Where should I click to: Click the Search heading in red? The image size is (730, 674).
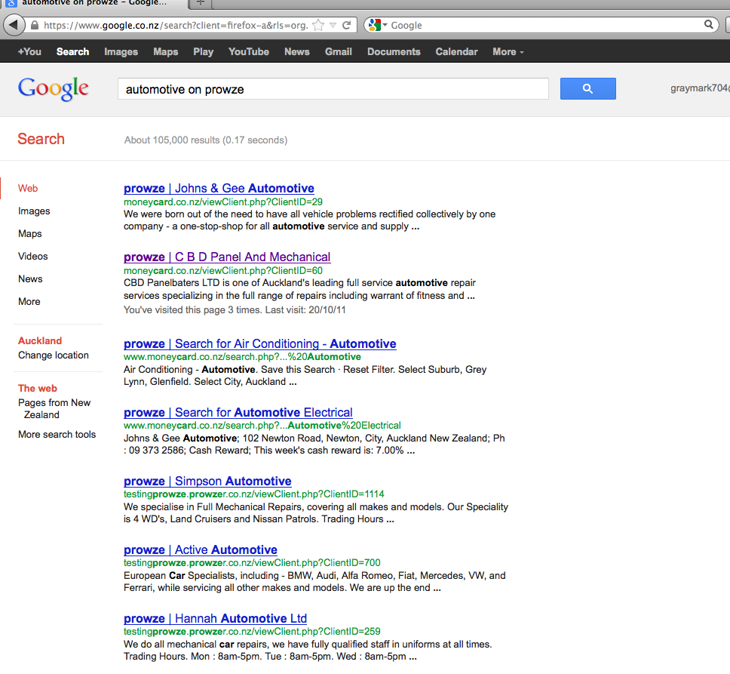click(x=41, y=139)
